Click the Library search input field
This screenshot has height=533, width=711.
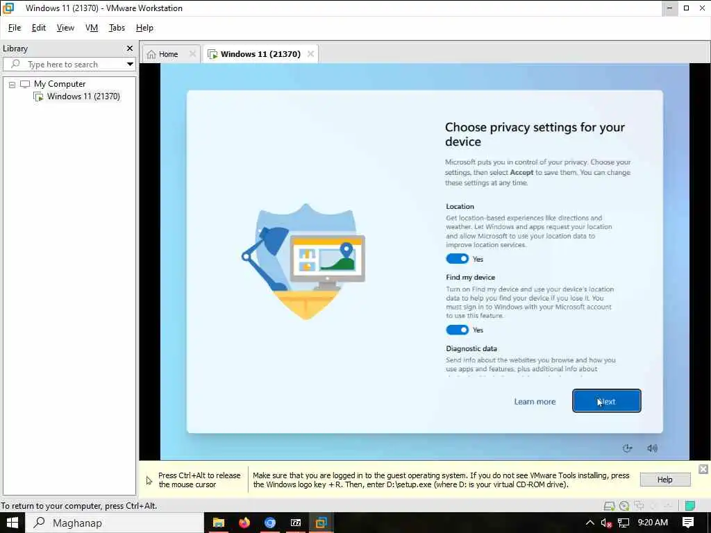pos(69,64)
